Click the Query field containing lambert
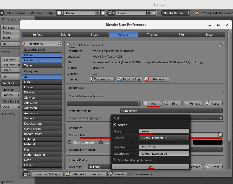233x184 pixels. pyautogui.click(x=164, y=131)
